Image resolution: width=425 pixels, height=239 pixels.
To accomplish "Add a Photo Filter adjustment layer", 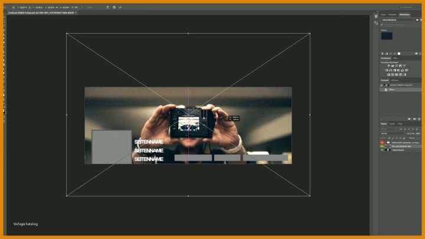I will (398, 70).
